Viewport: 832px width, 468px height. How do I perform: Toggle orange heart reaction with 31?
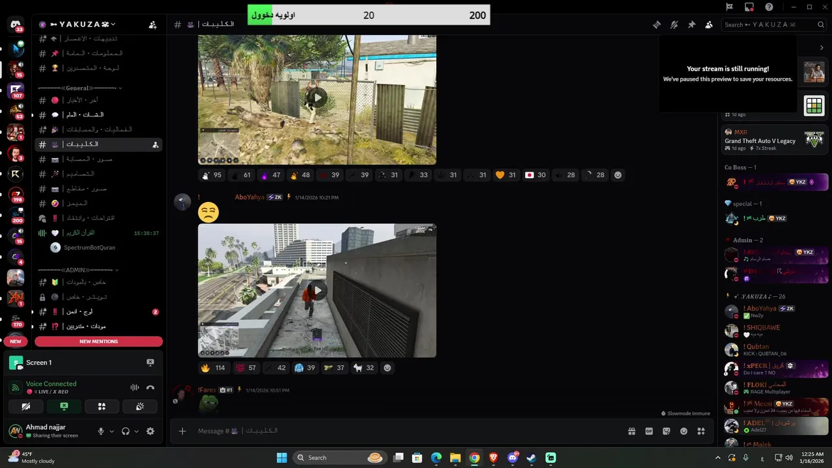point(505,175)
